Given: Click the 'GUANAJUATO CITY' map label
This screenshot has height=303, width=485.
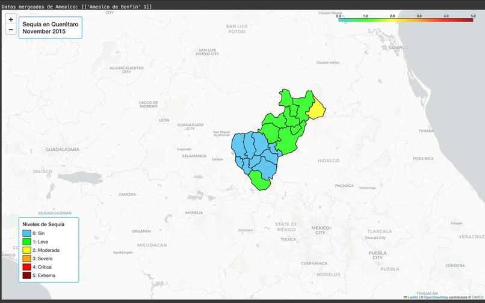Looking at the screenshot, I should tap(190, 127).
